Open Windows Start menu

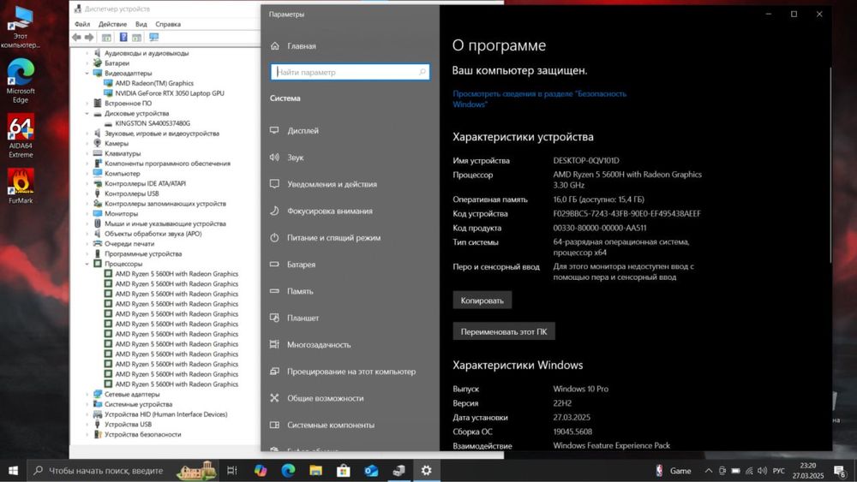coord(13,471)
